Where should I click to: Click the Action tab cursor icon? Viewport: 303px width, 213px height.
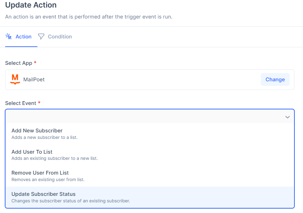[9, 36]
